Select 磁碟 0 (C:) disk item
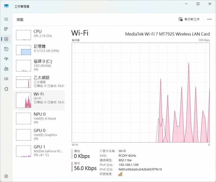 (39, 65)
